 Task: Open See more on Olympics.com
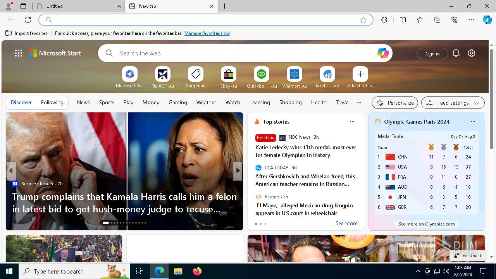[427, 224]
